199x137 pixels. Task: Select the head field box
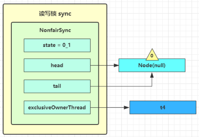pos(57,65)
